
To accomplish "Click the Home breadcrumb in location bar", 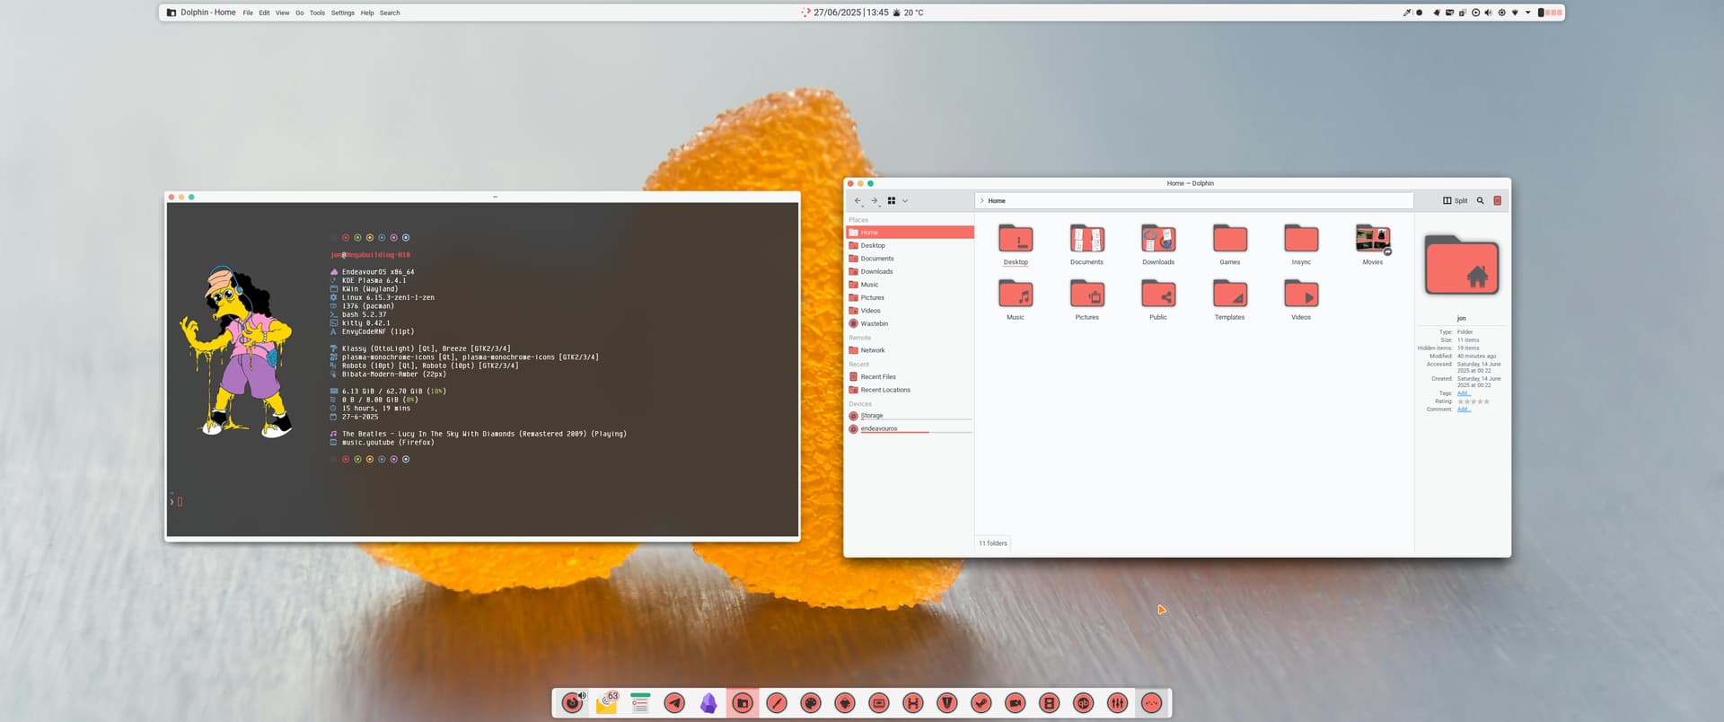I will (x=997, y=200).
